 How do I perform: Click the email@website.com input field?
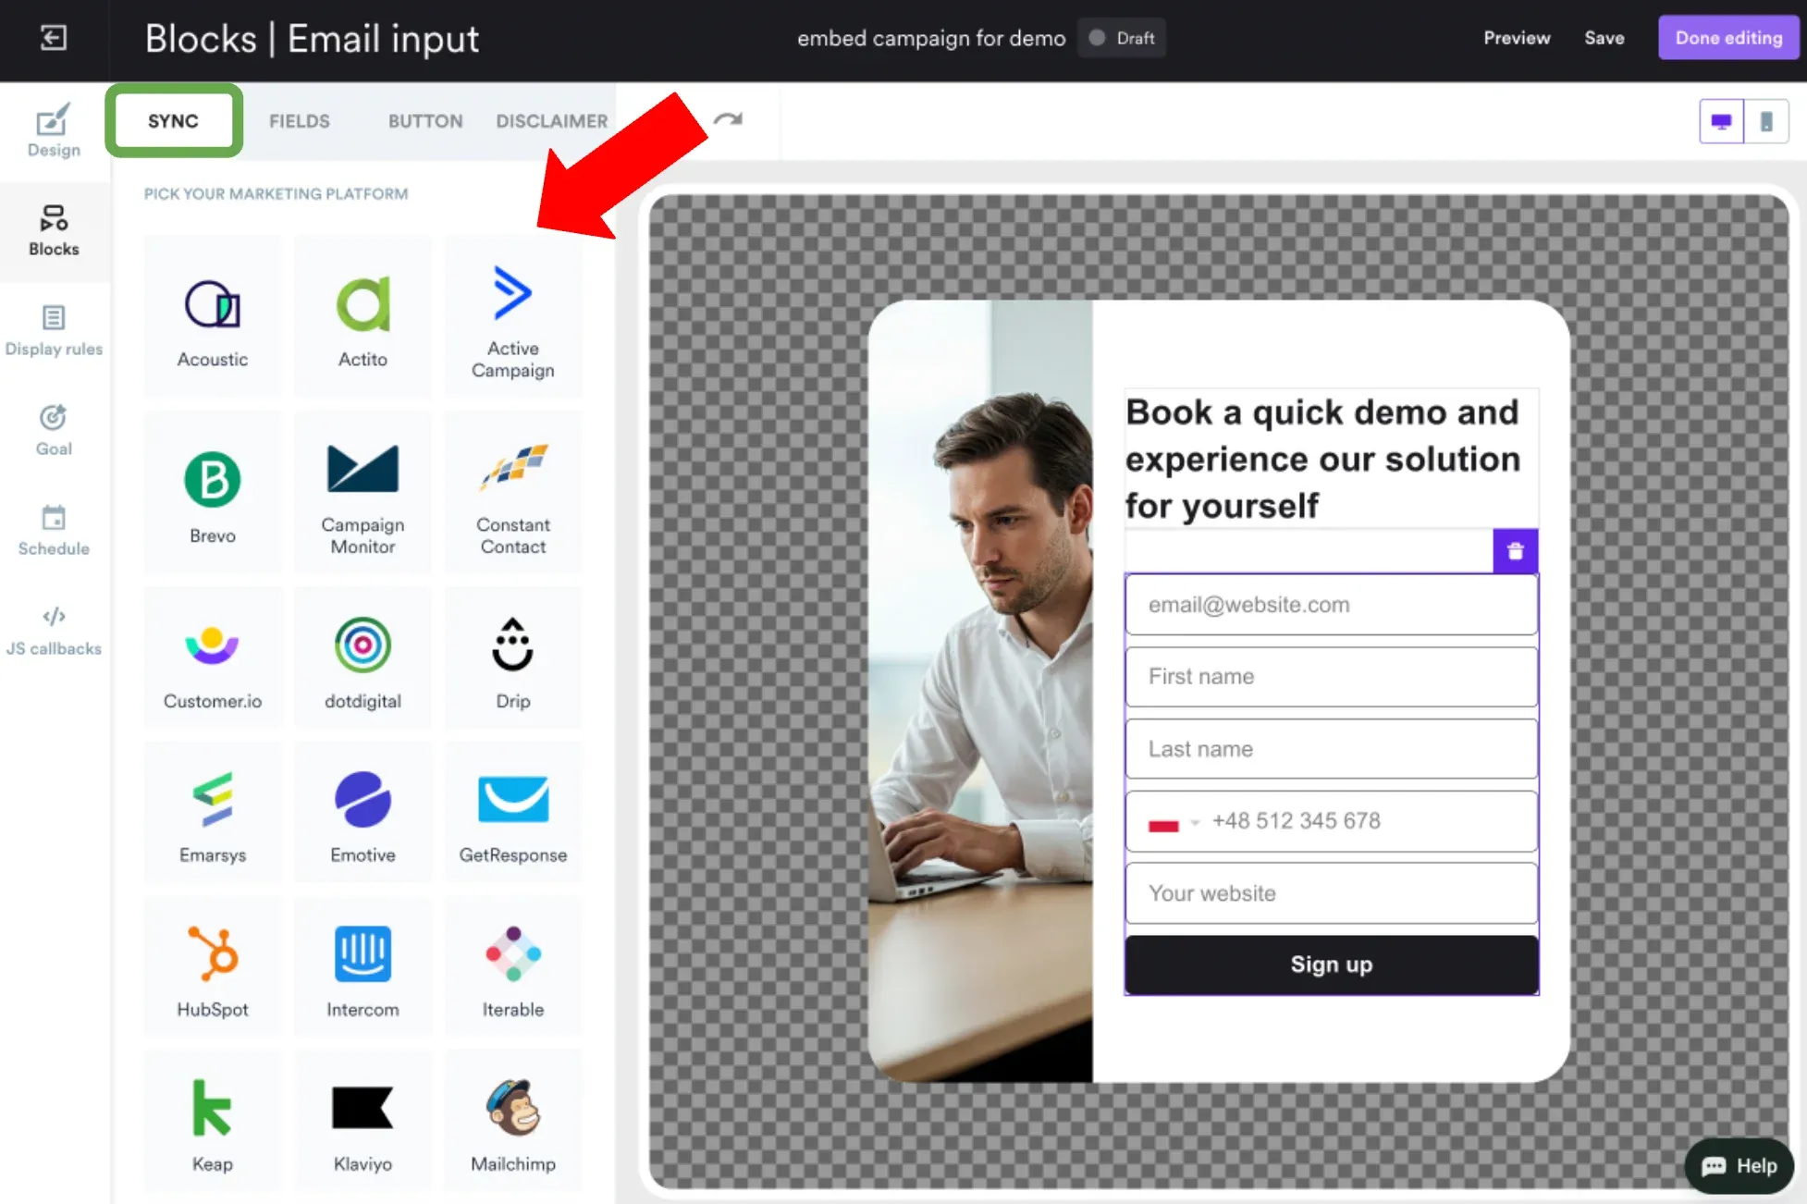tap(1332, 605)
